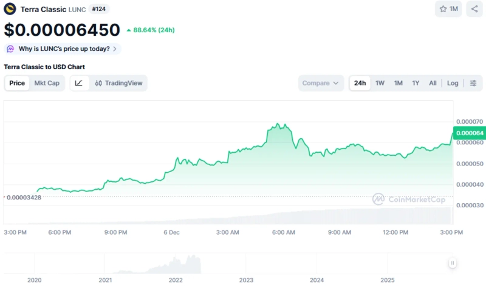Toggle the Log scale option
Viewport: 486px width, 291px height.
click(453, 83)
